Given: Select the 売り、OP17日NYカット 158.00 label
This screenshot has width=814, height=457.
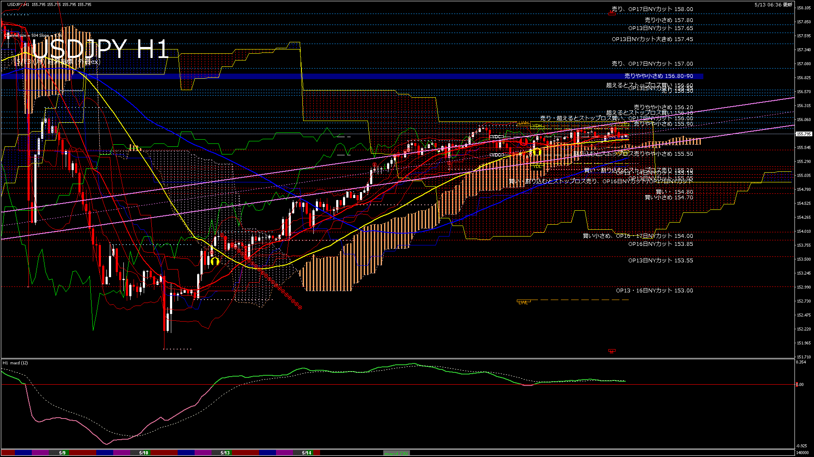Looking at the screenshot, I should (652, 9).
